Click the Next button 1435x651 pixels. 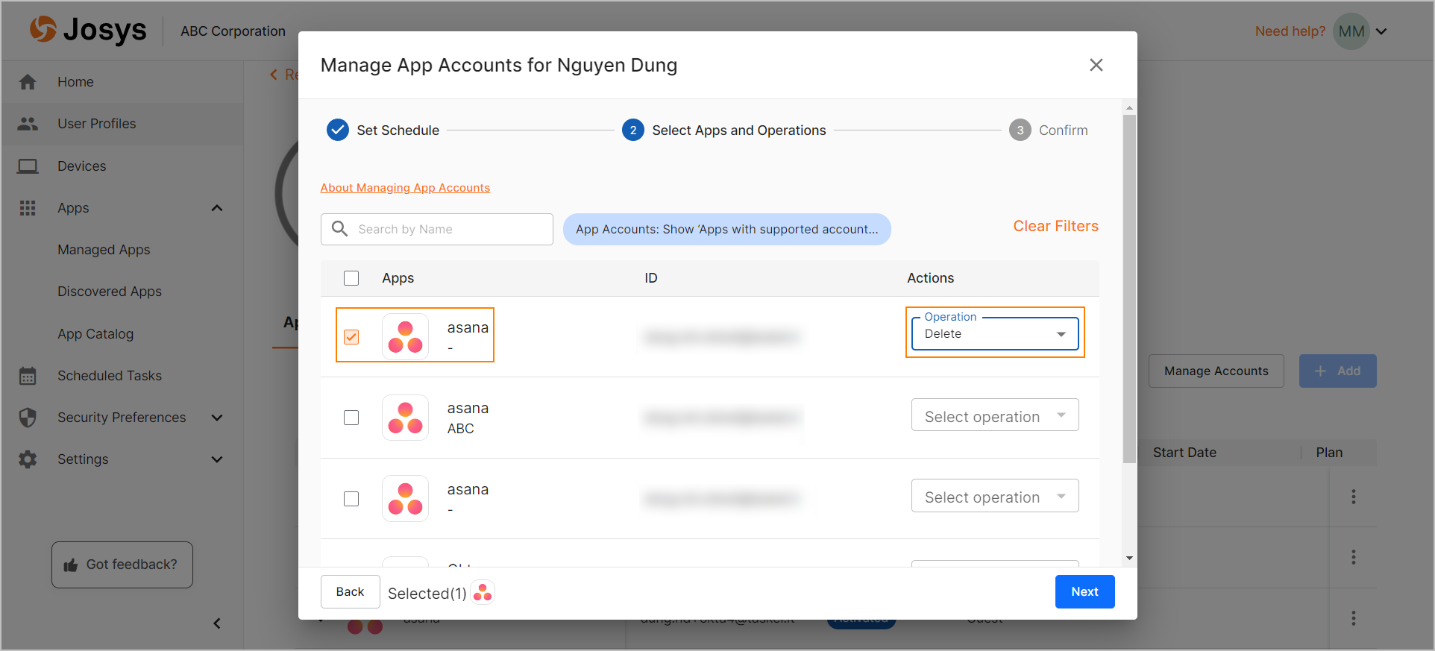tap(1085, 591)
